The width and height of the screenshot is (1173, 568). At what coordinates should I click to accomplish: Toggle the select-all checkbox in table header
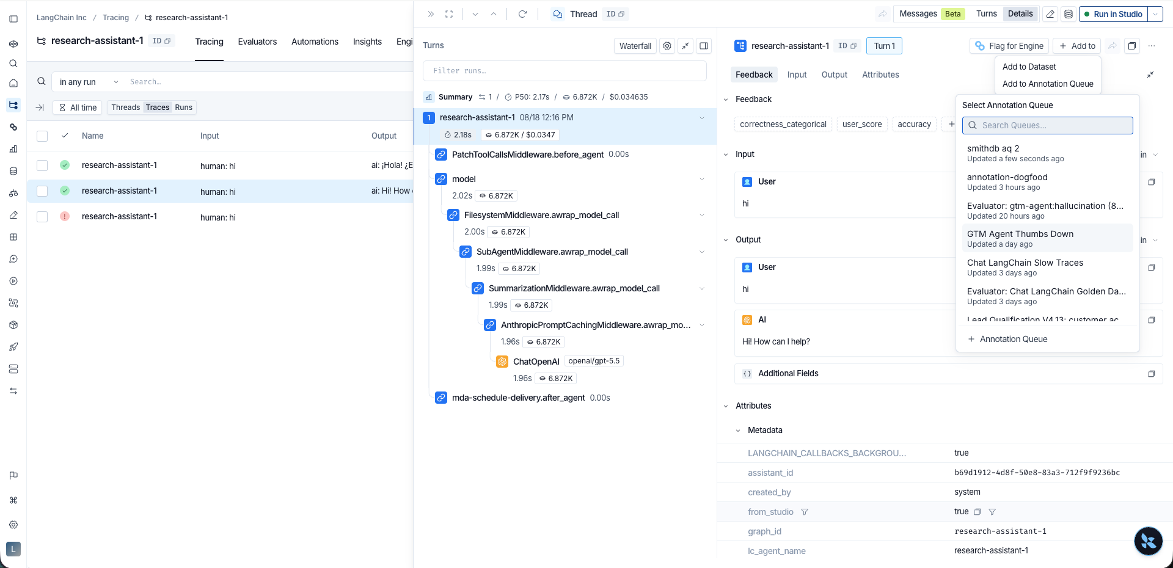coord(42,136)
